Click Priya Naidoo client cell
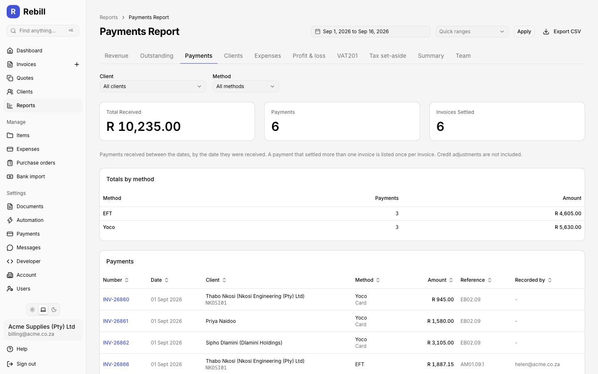Image resolution: width=598 pixels, height=374 pixels. click(x=221, y=321)
